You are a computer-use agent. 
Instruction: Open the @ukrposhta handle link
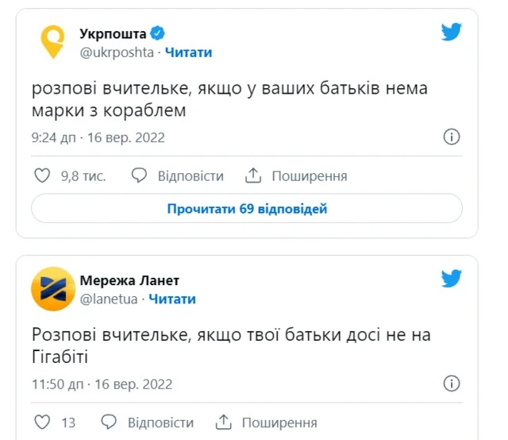pyautogui.click(x=115, y=52)
